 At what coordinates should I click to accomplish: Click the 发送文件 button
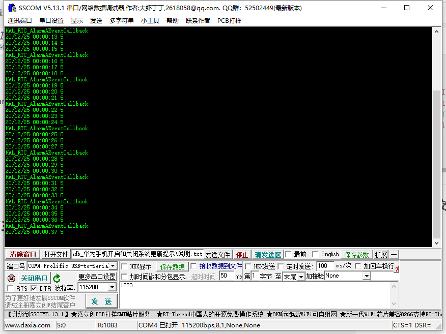pyautogui.click(x=217, y=255)
